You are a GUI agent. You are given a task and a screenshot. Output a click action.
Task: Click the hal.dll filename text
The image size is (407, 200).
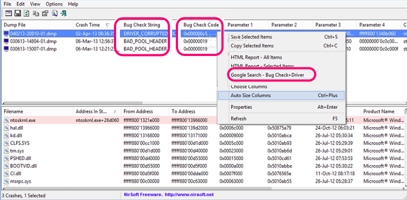coord(17,128)
